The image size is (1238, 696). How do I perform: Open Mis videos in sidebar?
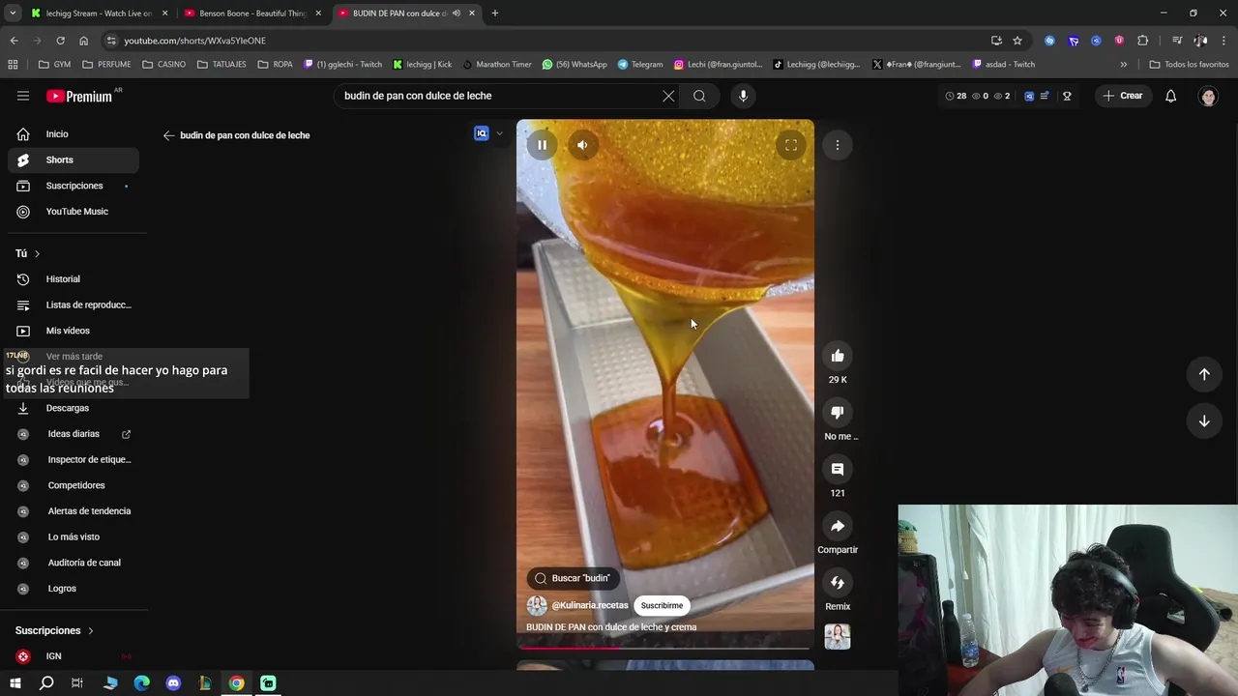(x=74, y=331)
